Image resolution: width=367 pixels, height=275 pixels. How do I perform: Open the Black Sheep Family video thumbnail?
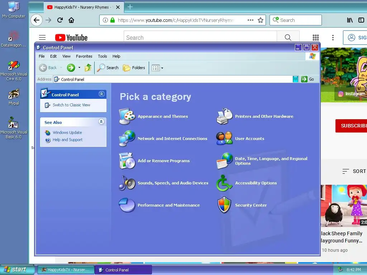pos(344,206)
